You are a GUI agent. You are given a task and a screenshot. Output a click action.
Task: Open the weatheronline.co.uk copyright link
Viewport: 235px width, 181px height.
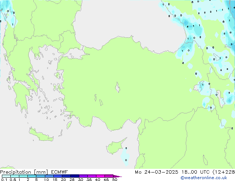[204, 178]
